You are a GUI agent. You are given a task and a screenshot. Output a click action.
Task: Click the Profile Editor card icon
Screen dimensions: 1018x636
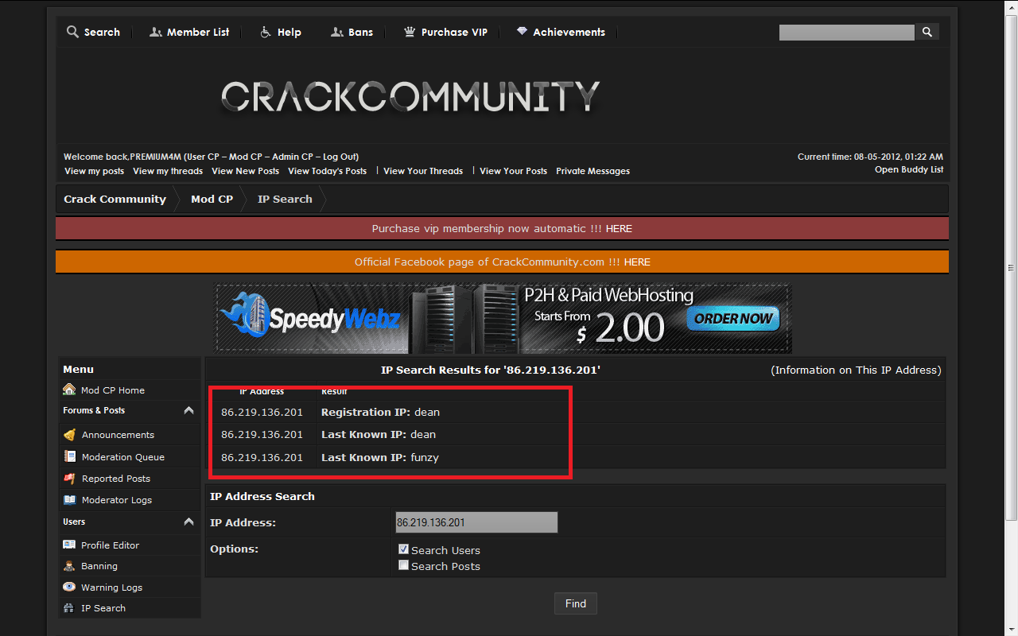69,545
